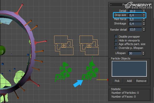The height and width of the screenshot is (103, 154).
Task: Click the Pick button
Action: [x=117, y=81]
